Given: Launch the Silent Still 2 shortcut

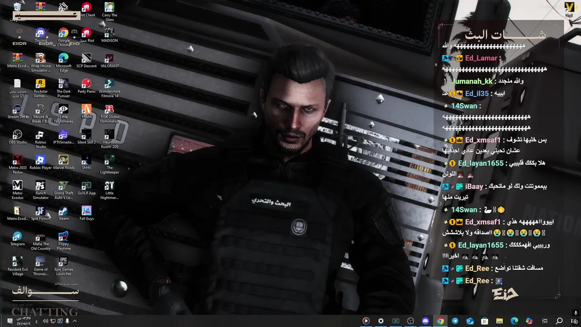Looking at the screenshot, I should [86, 137].
